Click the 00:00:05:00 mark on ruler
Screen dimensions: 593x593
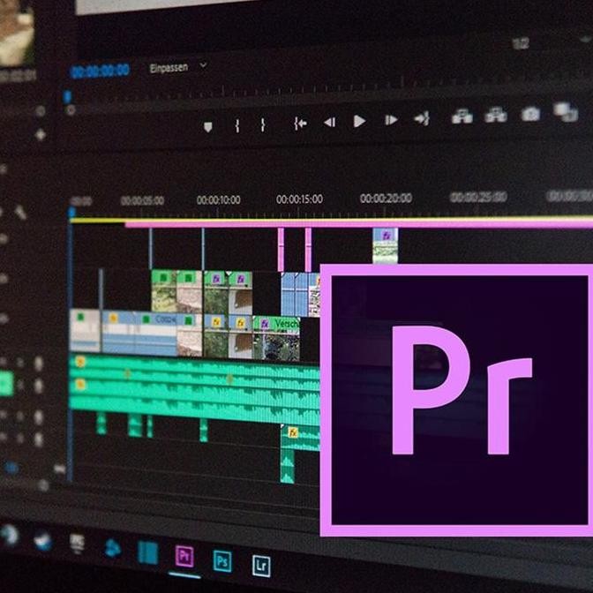click(142, 200)
